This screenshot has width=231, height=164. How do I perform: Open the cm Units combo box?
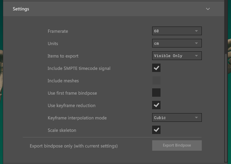(x=172, y=44)
